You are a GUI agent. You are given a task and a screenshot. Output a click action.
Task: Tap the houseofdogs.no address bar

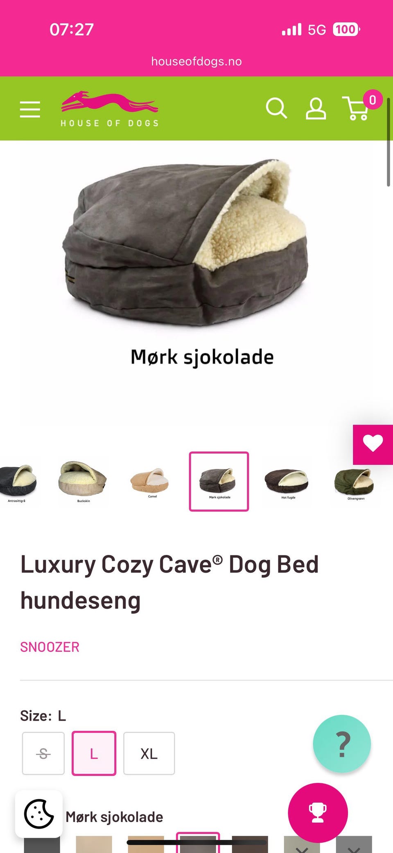point(196,61)
